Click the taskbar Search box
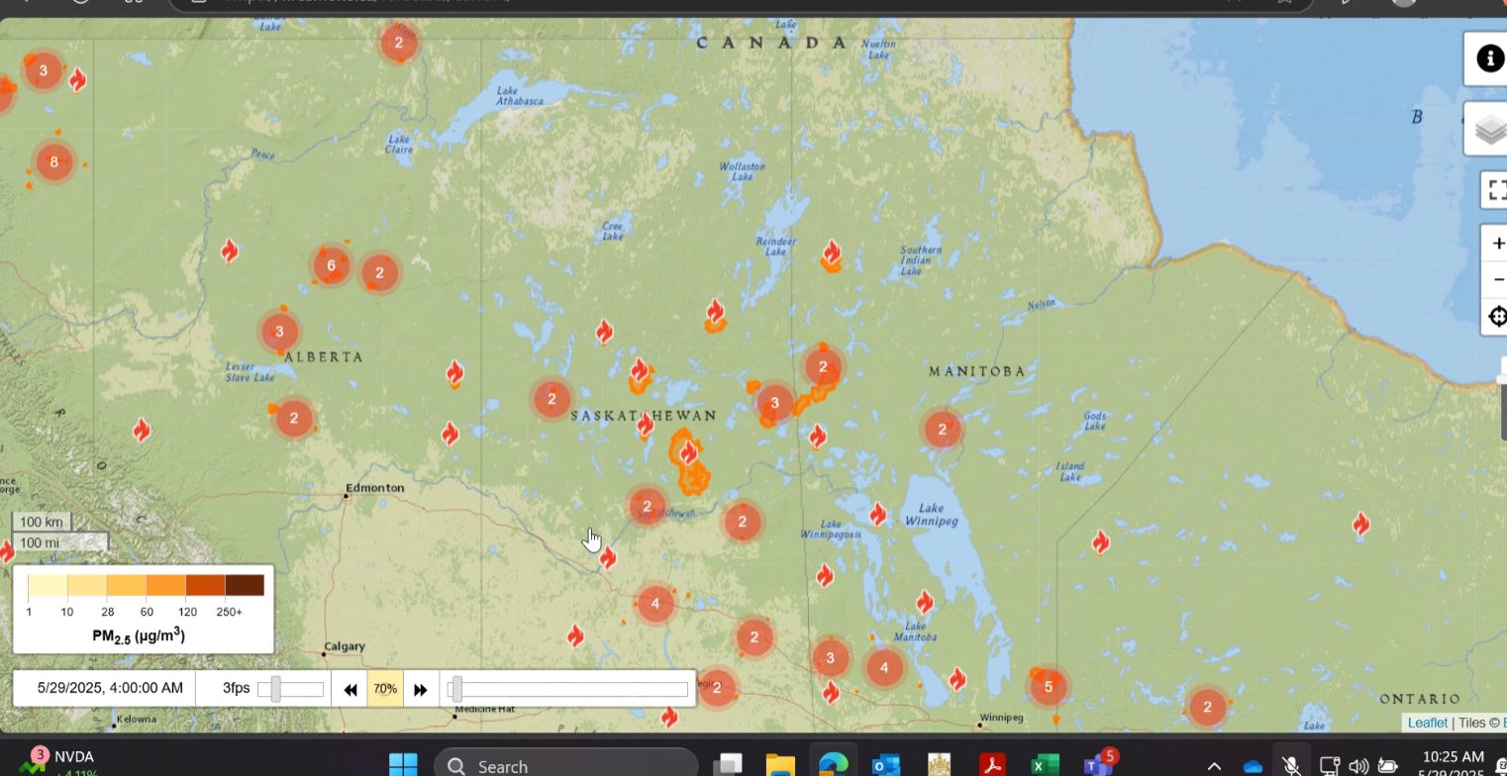 (x=566, y=765)
